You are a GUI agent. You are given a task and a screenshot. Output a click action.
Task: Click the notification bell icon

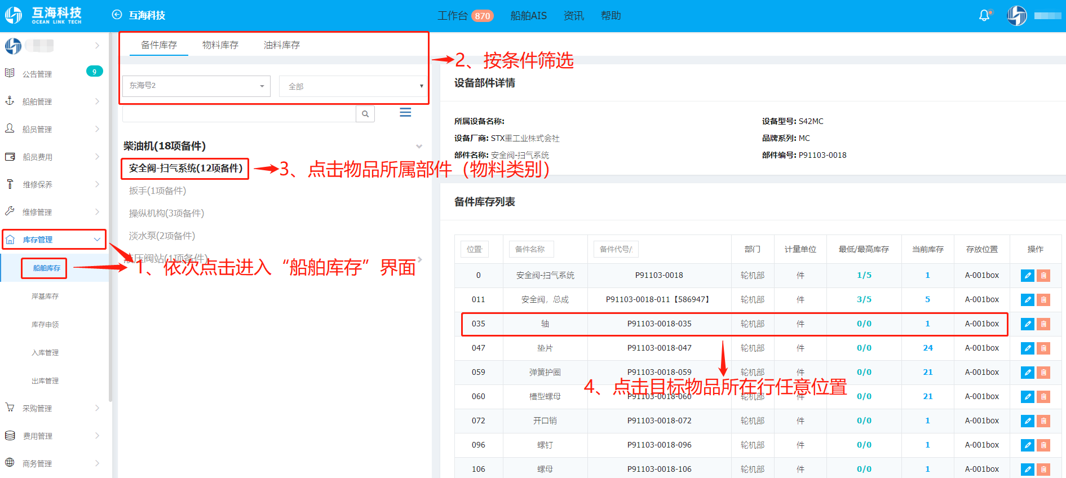click(984, 16)
